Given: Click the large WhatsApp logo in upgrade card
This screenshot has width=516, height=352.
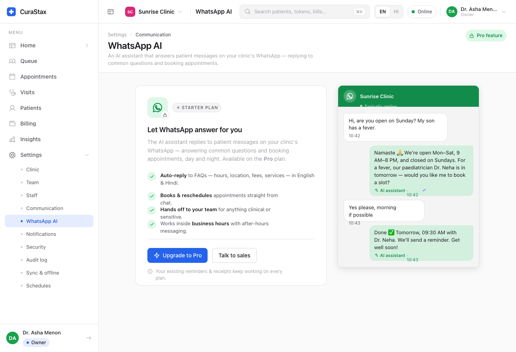Looking at the screenshot, I should 158,108.
